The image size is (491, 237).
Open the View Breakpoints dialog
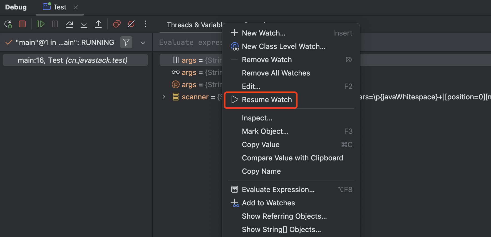(x=117, y=24)
